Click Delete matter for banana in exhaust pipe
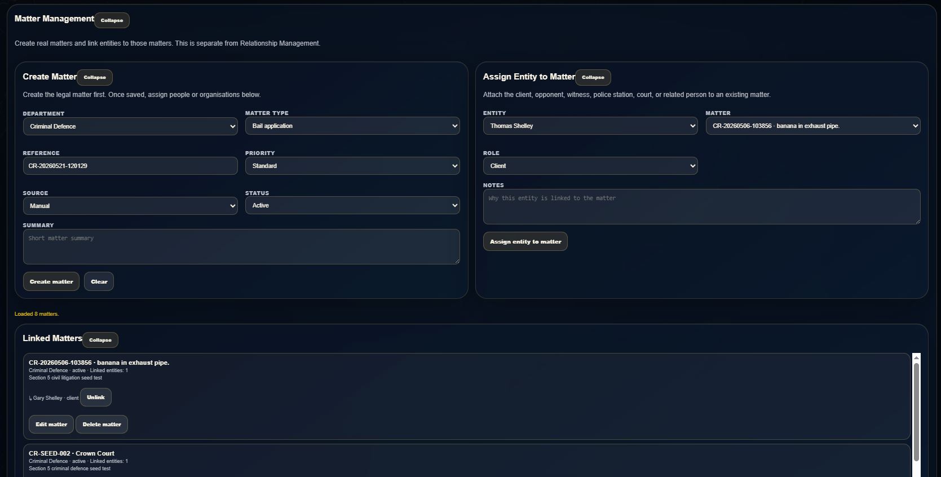This screenshot has height=477, width=941. (102, 425)
